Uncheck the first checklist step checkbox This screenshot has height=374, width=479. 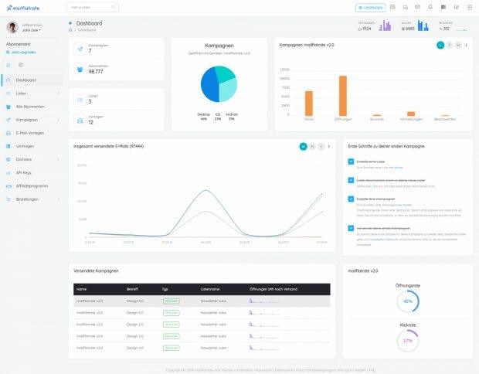click(351, 161)
